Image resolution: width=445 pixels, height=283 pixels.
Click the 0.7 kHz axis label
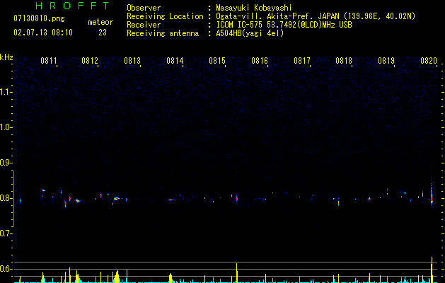[6, 233]
